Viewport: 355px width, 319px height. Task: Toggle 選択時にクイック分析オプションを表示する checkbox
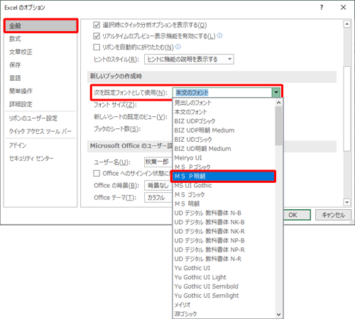97,25
